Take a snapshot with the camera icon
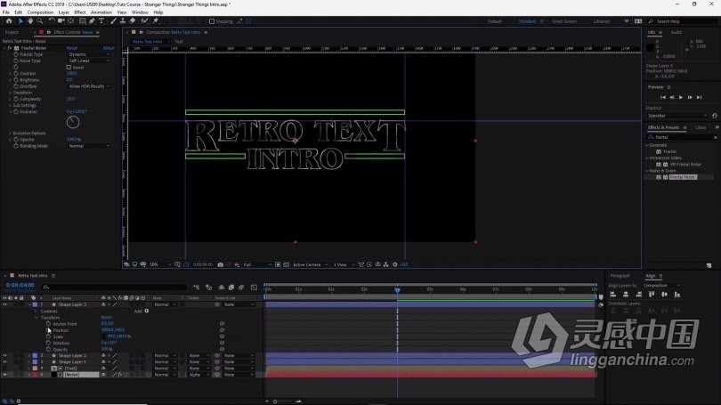The image size is (721, 405). [221, 264]
